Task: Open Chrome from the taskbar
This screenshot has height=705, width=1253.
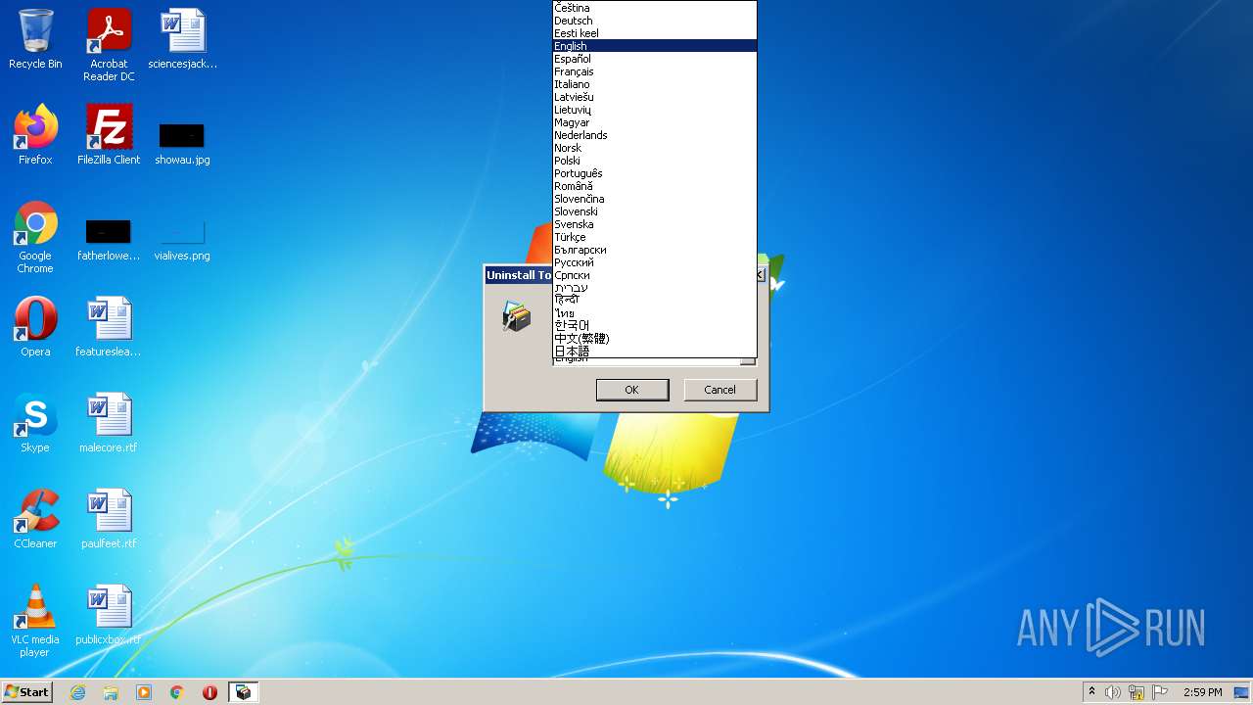Action: pos(177,692)
